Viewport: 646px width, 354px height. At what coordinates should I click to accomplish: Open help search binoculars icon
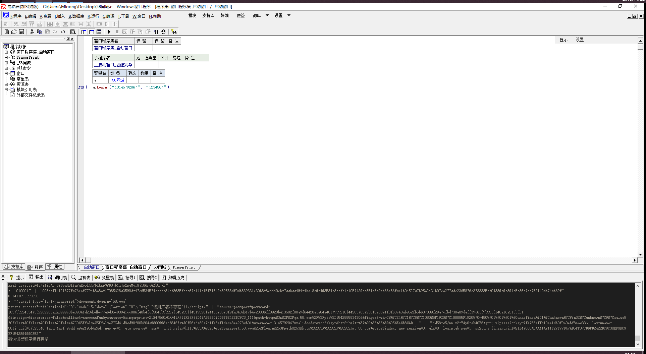[x=174, y=32]
